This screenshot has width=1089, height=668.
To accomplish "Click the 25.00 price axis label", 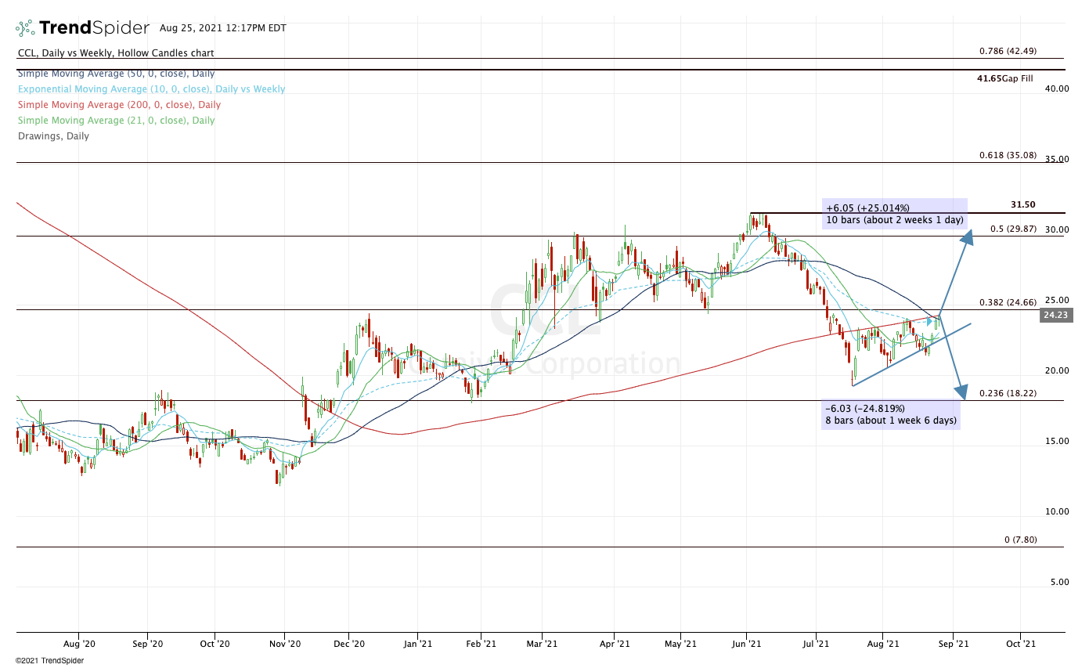I will tap(1057, 300).
